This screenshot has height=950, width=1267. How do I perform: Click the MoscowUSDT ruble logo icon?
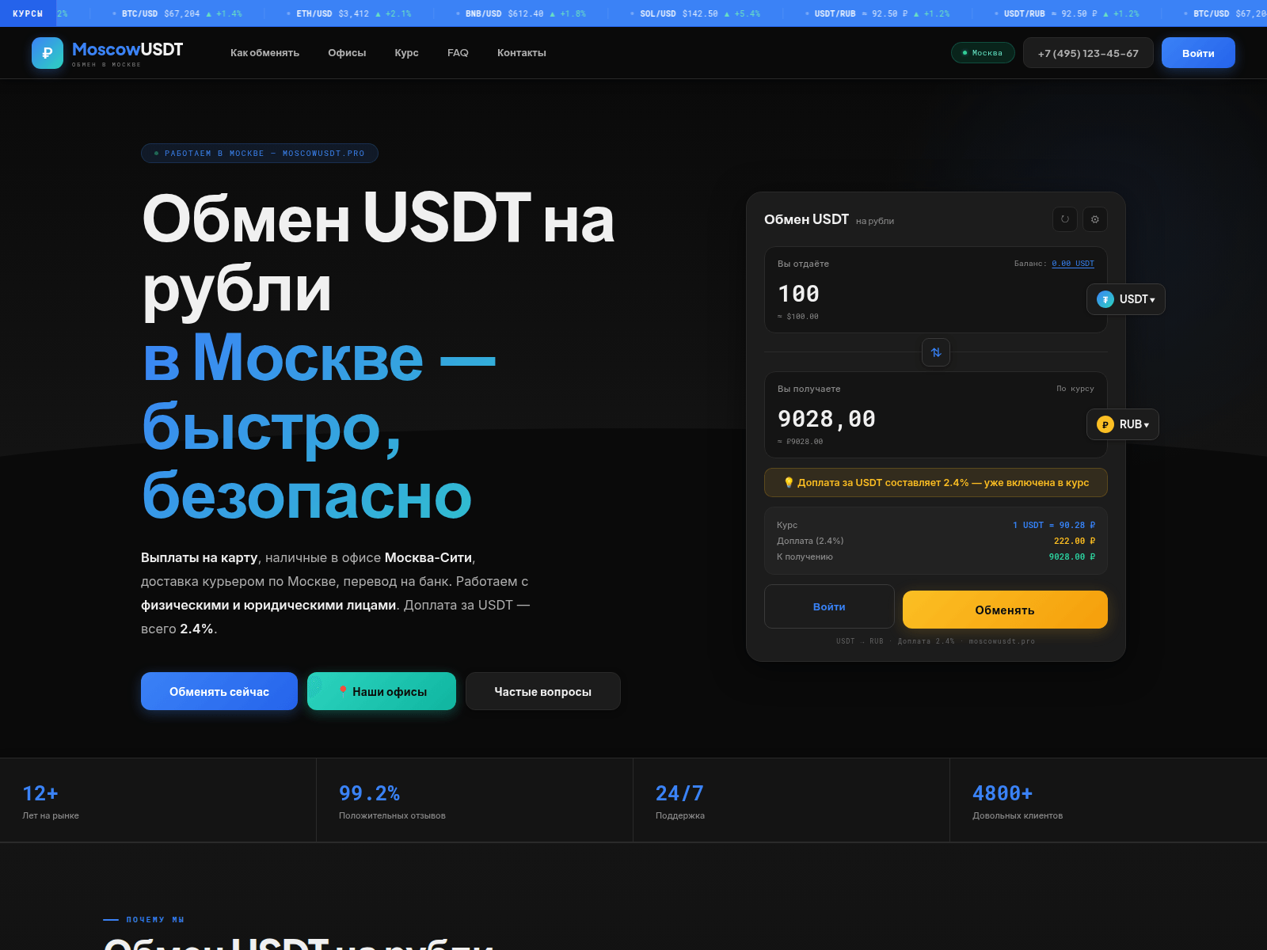pyautogui.click(x=48, y=53)
